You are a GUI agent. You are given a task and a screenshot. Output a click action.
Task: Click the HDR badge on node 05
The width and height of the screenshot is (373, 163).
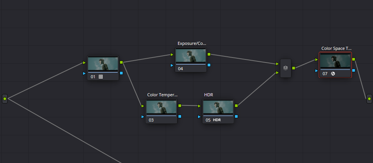pyautogui.click(x=217, y=120)
